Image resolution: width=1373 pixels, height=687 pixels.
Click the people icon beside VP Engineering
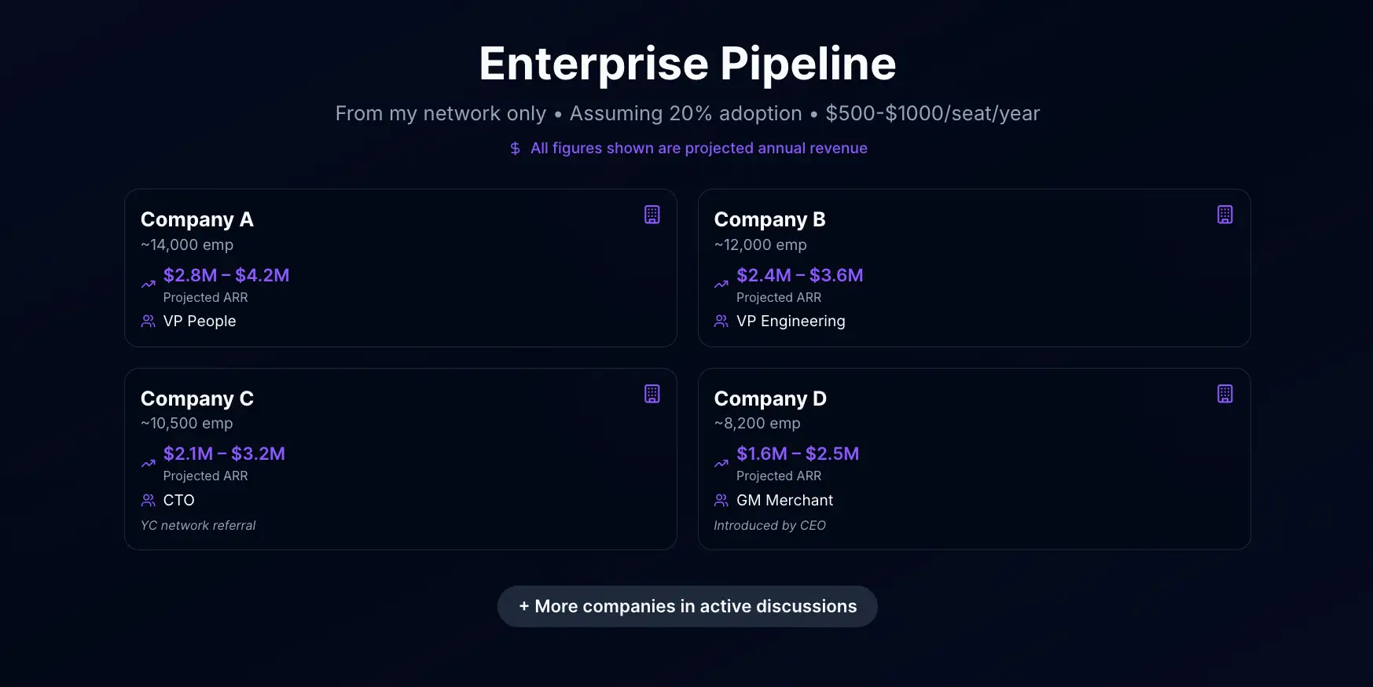(x=721, y=321)
